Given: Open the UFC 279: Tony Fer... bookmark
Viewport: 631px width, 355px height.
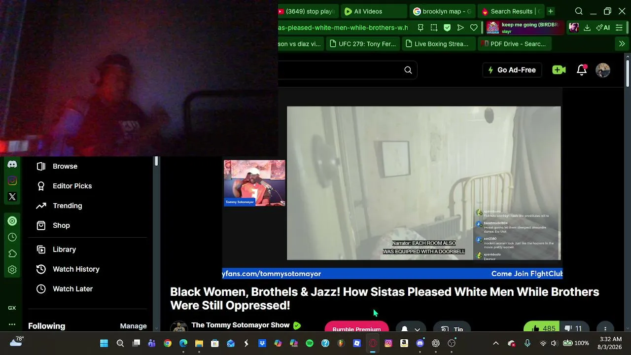Looking at the screenshot, I should 362,44.
